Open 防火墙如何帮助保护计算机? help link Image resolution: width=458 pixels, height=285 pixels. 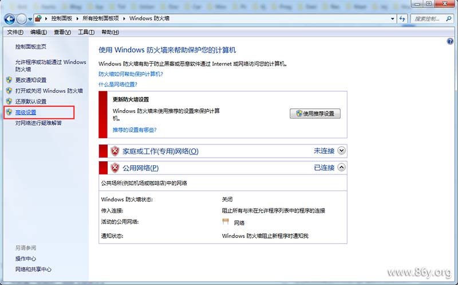click(x=131, y=74)
